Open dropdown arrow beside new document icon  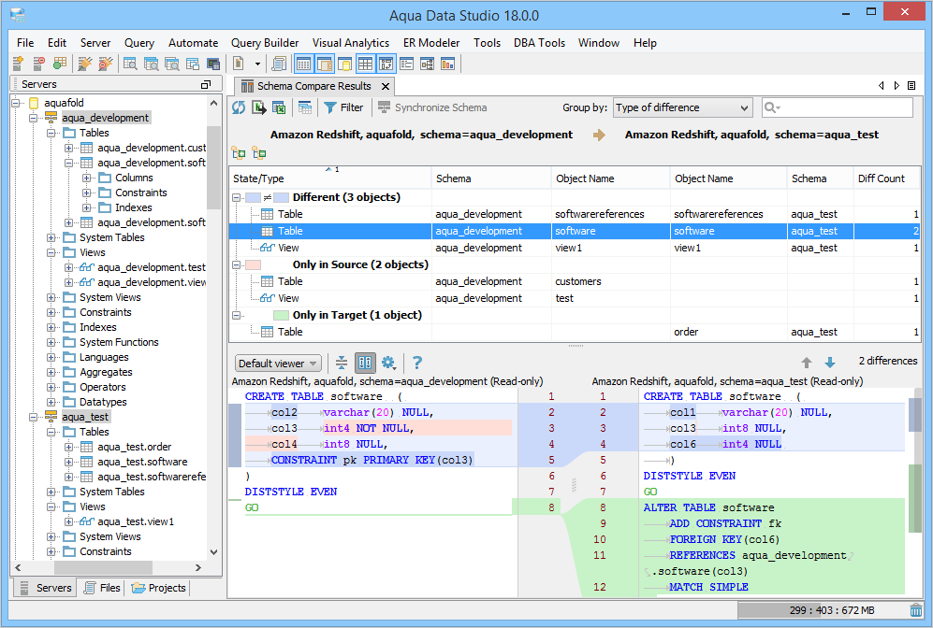tap(257, 64)
